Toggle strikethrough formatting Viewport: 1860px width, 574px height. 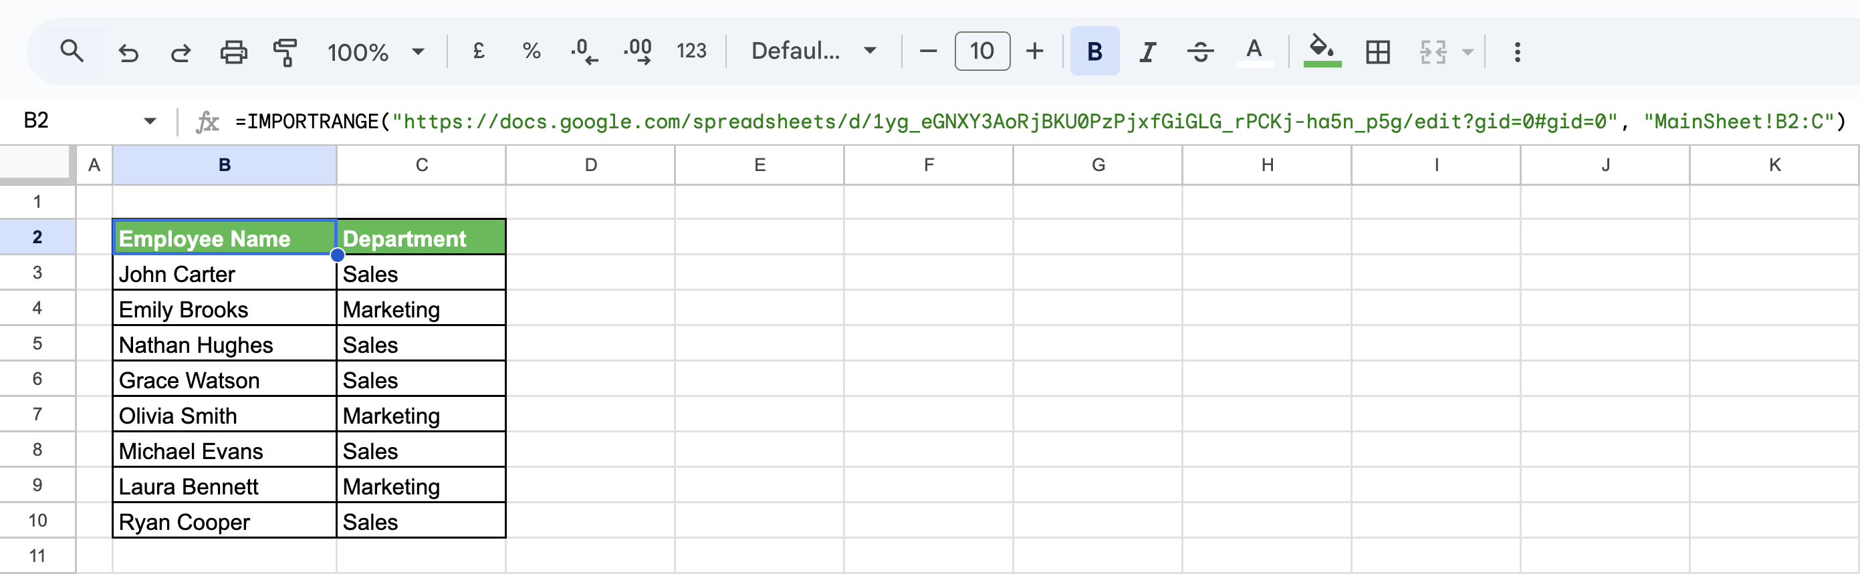(1200, 52)
